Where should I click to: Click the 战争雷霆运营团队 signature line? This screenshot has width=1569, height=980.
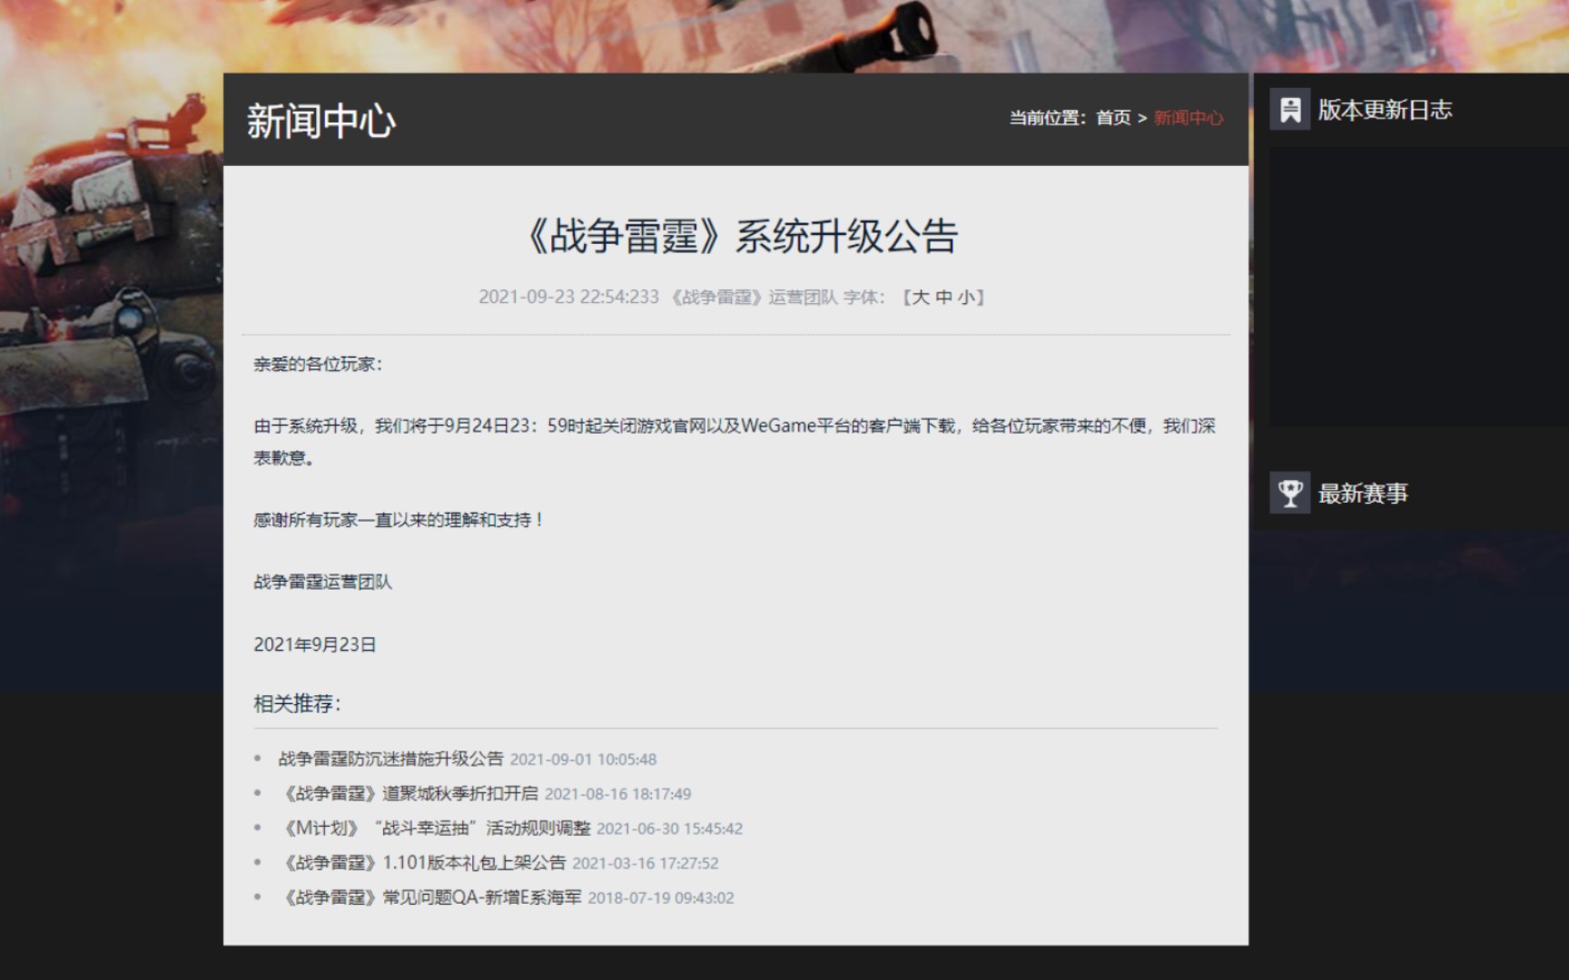pos(322,582)
